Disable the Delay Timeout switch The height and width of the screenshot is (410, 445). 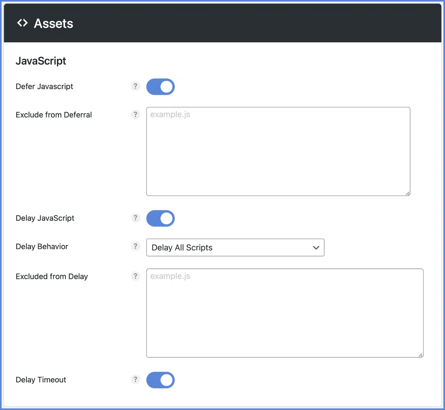[x=160, y=380]
